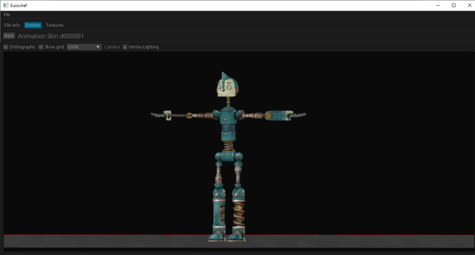Switch to the File info tab
Image resolution: width=475 pixels, height=255 pixels.
point(12,25)
